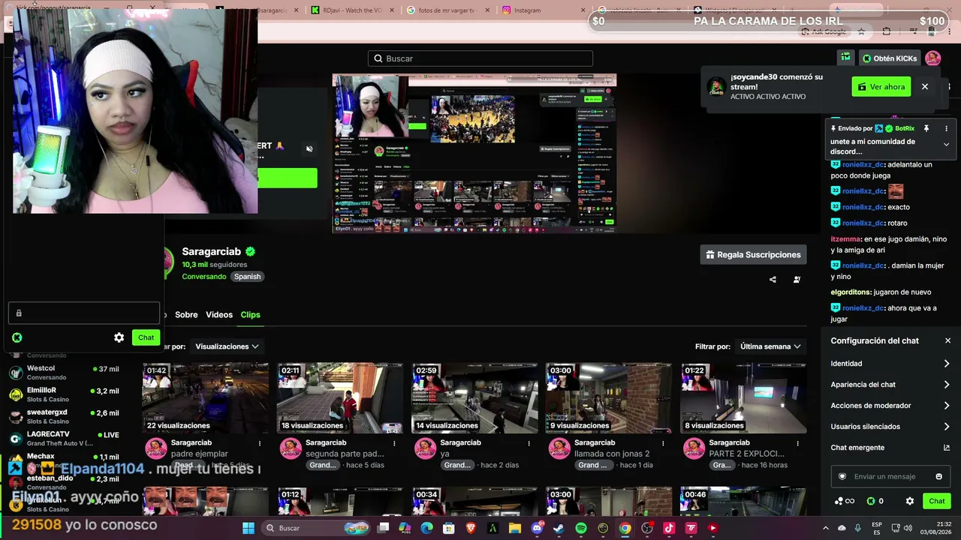Switch to the Sobre tab
This screenshot has height=540, width=961.
tap(186, 315)
